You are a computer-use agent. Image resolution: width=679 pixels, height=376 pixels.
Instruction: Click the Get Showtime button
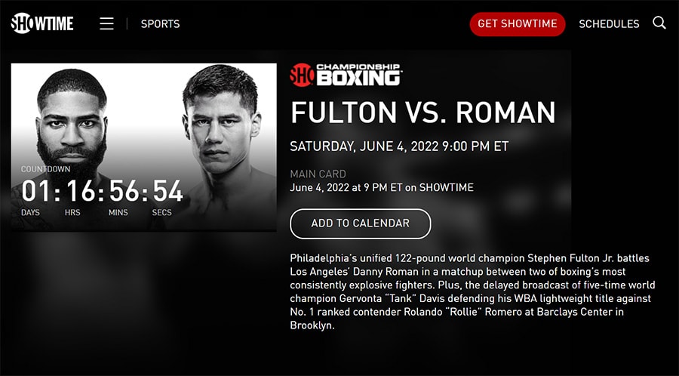coord(518,24)
